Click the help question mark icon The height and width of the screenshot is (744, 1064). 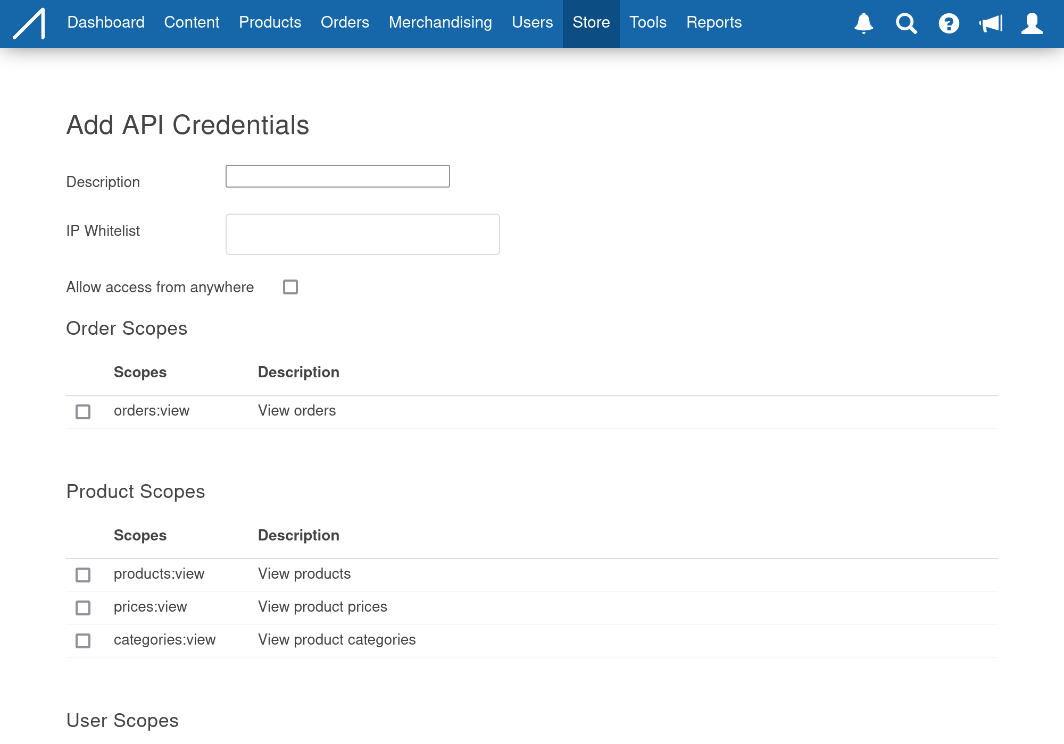coord(949,23)
